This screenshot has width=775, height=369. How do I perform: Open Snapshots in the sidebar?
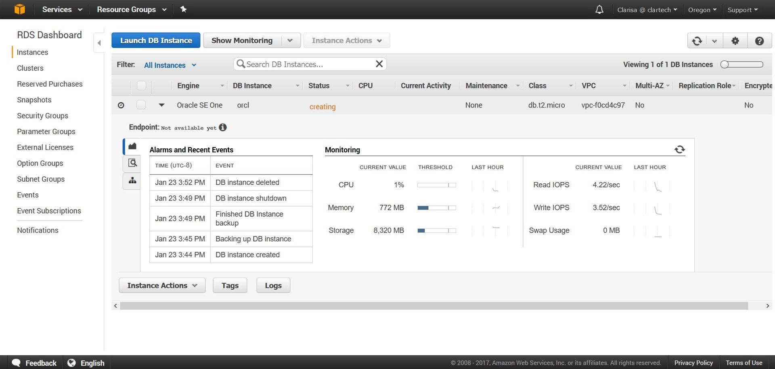point(34,100)
